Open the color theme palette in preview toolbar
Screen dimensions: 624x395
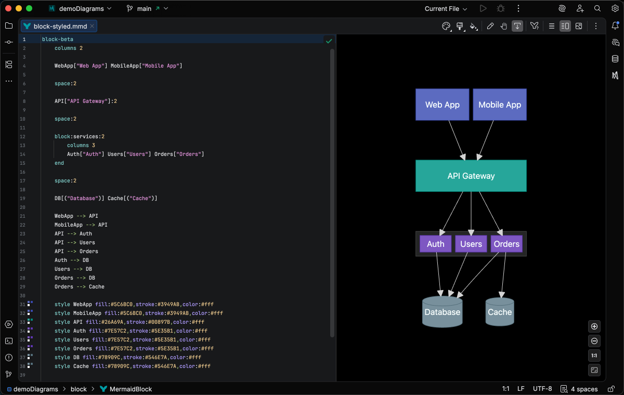coord(446,26)
